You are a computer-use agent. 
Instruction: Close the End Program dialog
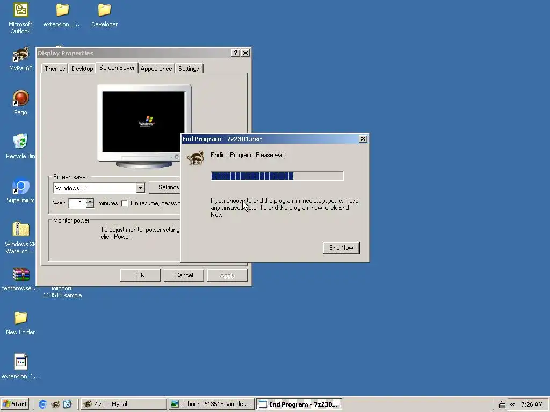pyautogui.click(x=363, y=139)
